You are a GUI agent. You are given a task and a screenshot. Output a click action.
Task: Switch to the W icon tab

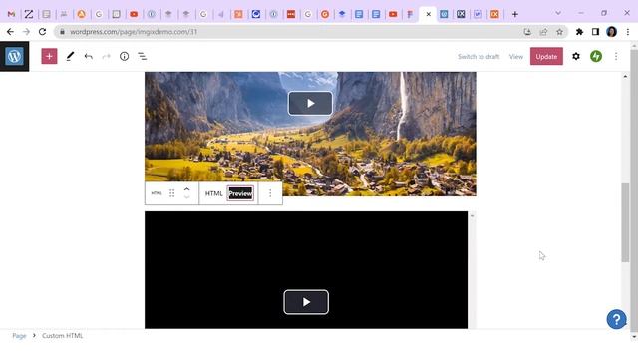(478, 14)
